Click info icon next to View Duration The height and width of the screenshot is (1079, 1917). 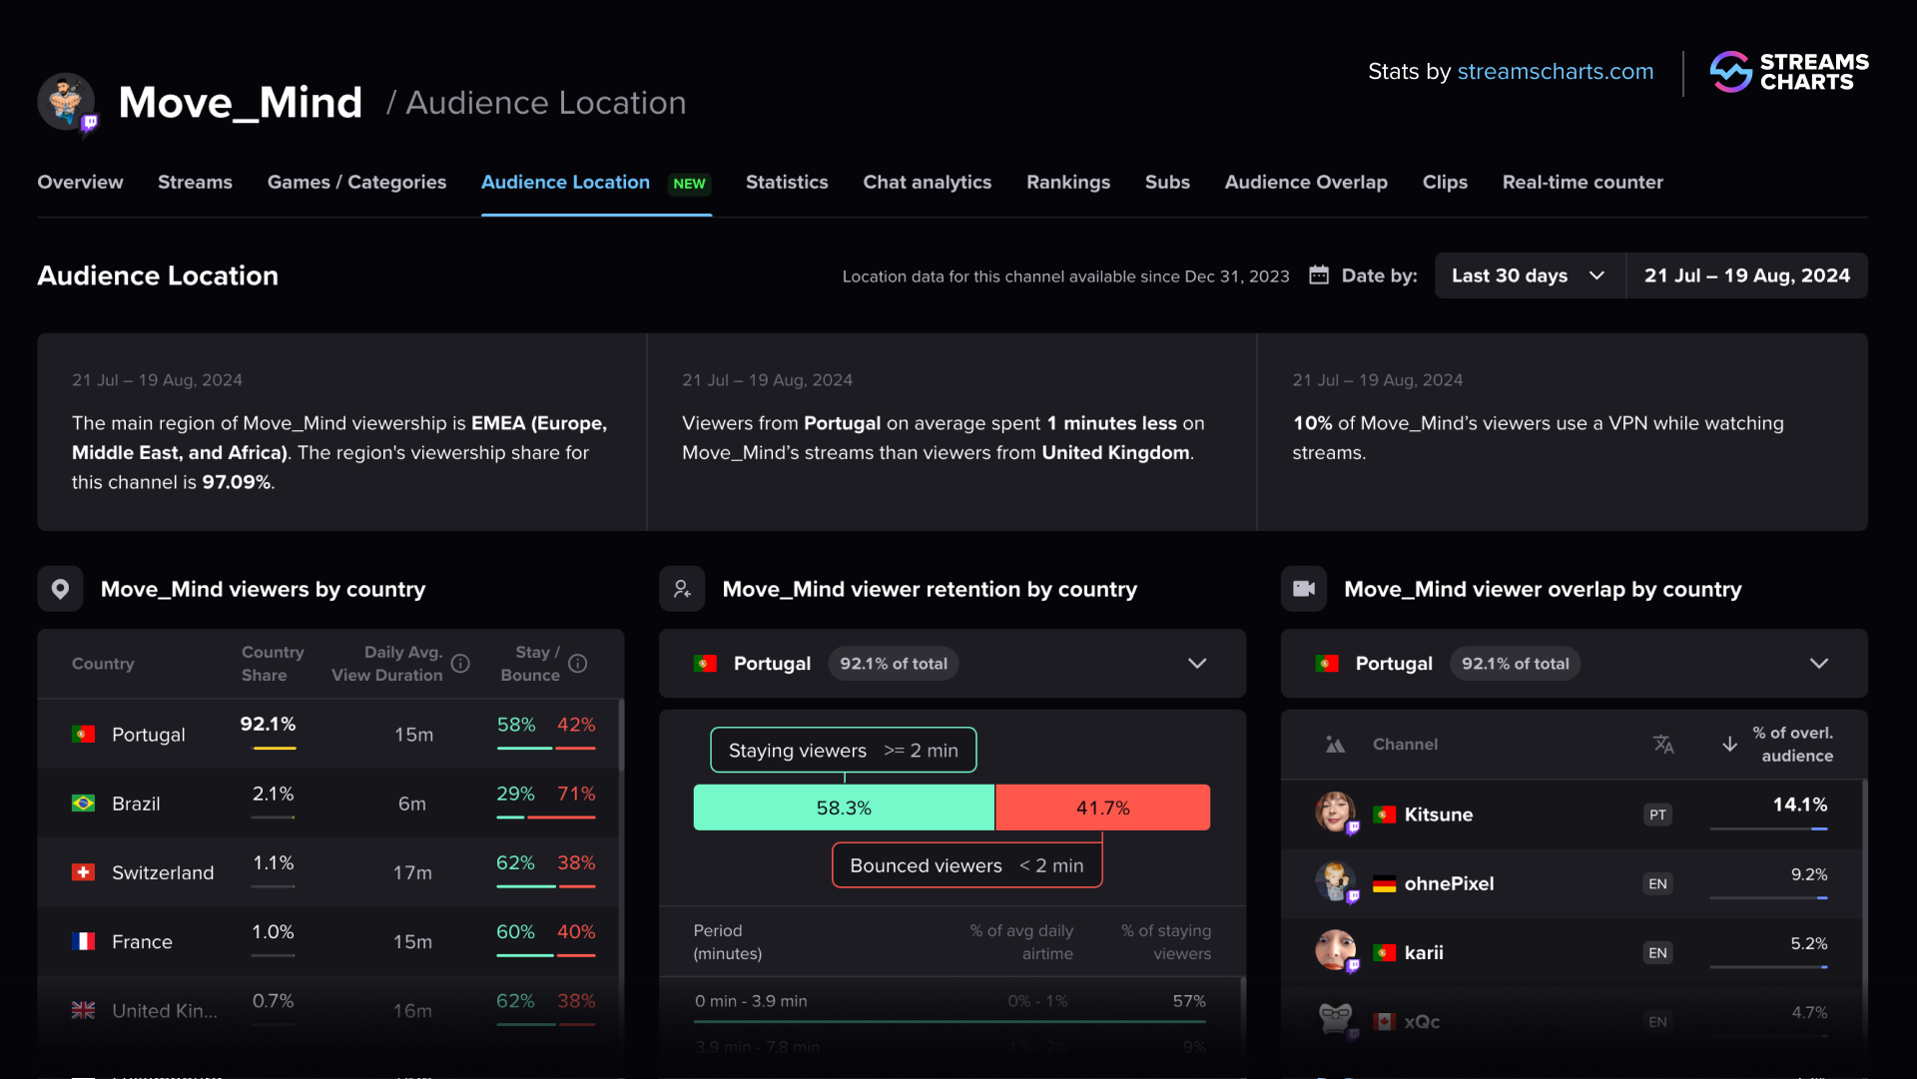(x=460, y=664)
